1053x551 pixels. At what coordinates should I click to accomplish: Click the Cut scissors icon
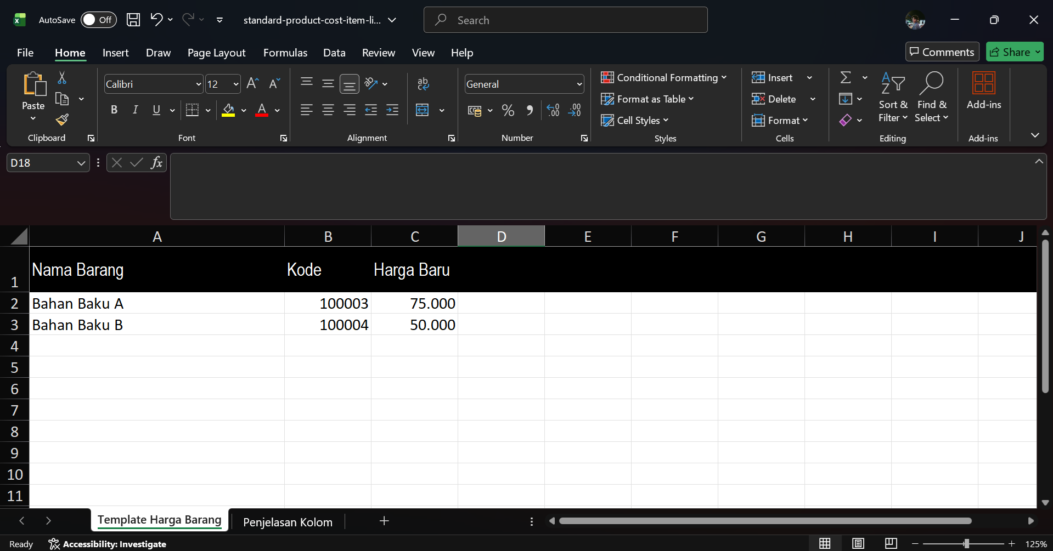point(62,78)
